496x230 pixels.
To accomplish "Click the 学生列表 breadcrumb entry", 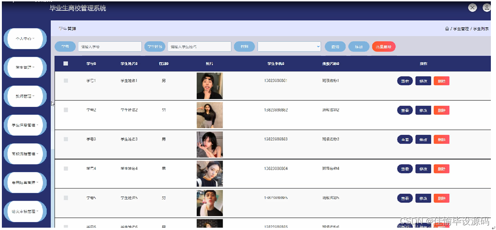I will point(481,29).
